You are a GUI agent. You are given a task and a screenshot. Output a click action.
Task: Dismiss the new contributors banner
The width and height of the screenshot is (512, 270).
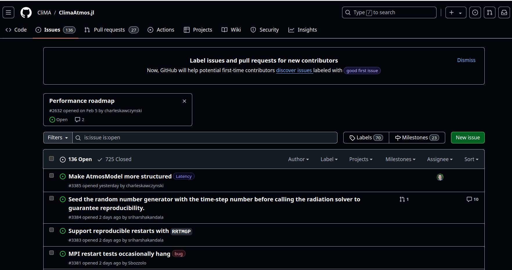[466, 60]
